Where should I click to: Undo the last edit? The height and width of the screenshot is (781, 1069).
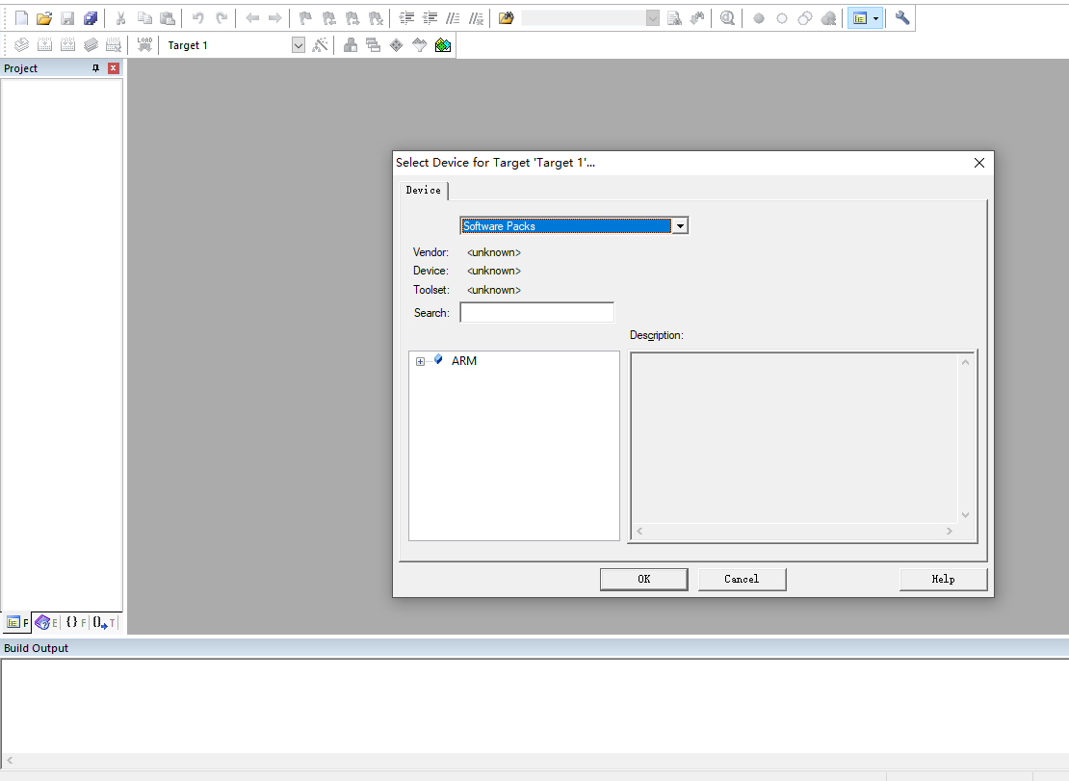coord(197,18)
